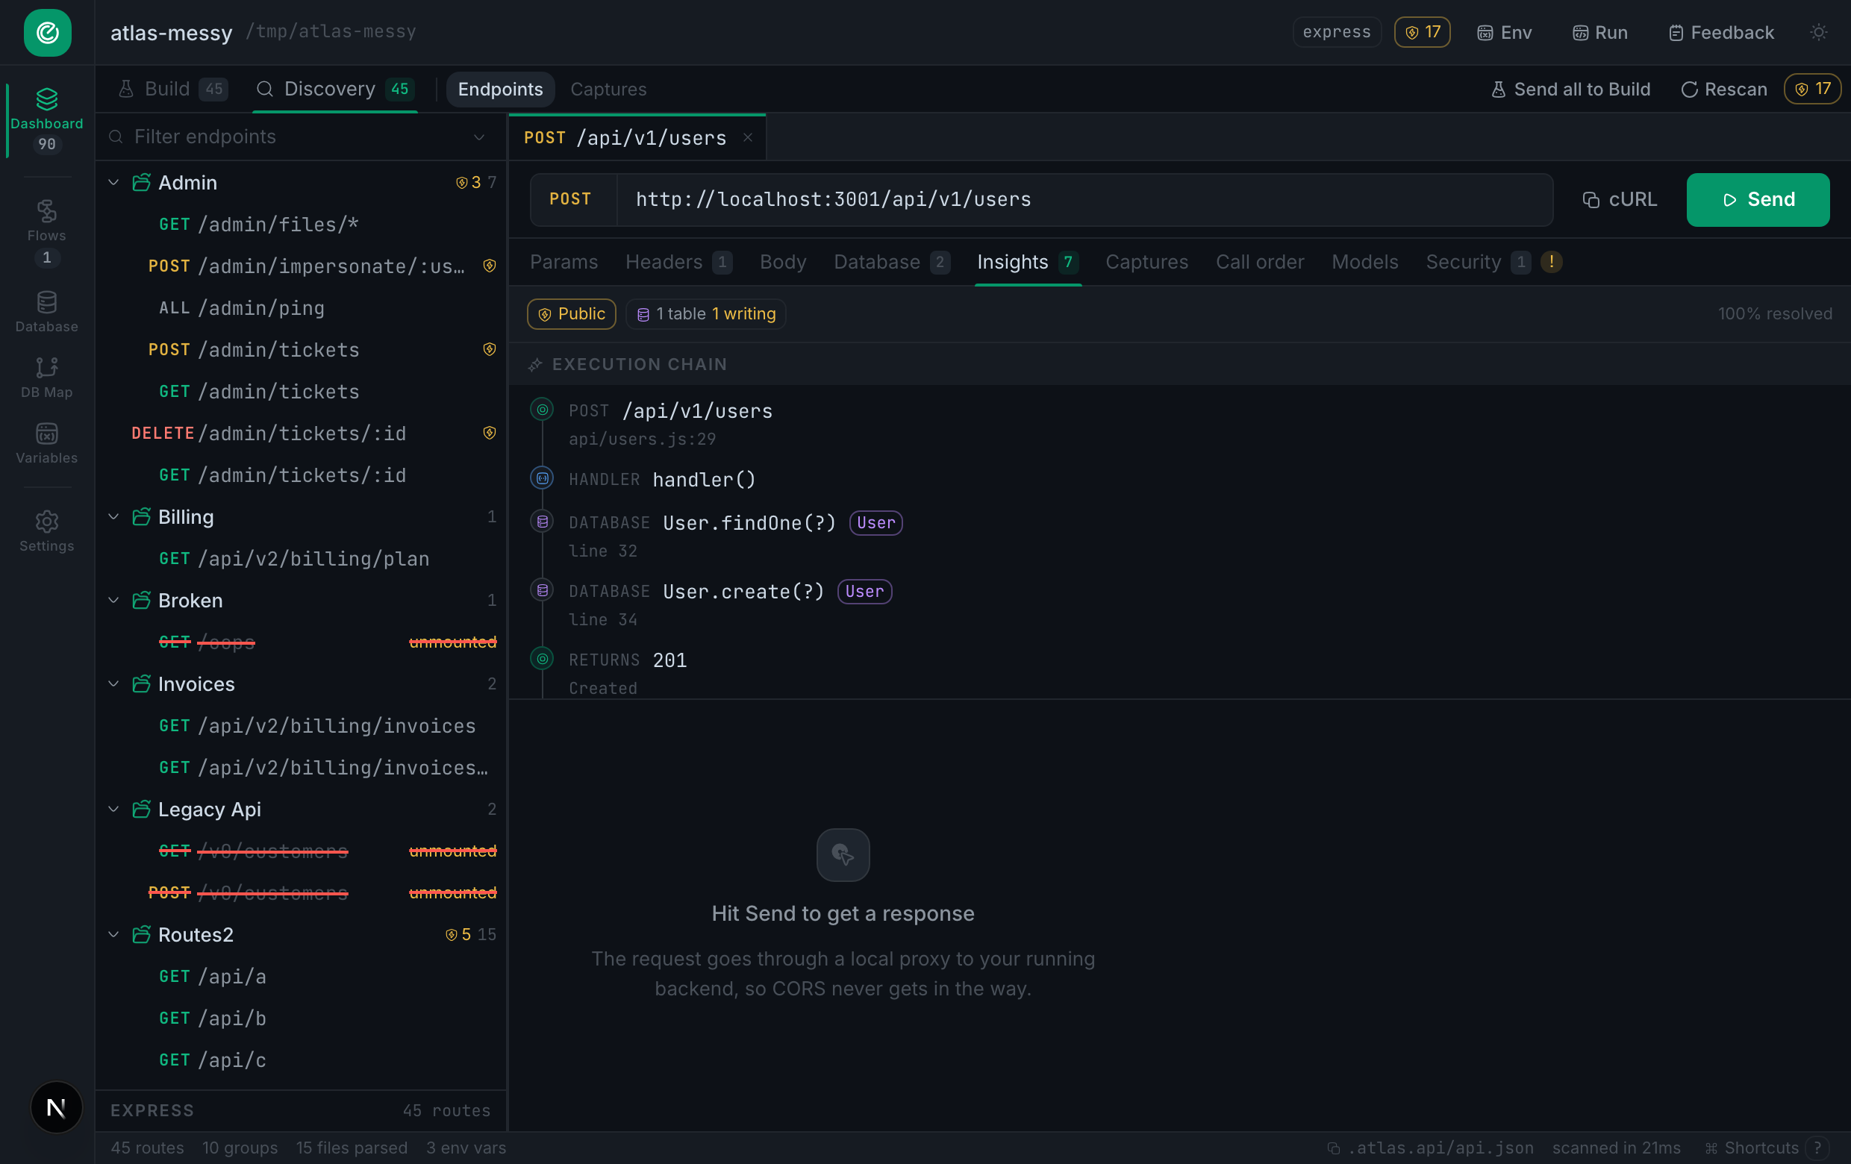
Task: Copy request as cURL
Action: pos(1620,200)
